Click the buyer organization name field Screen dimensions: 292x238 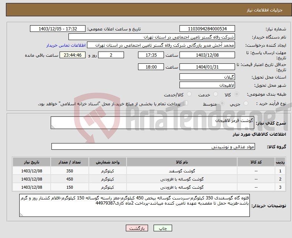point(152,37)
